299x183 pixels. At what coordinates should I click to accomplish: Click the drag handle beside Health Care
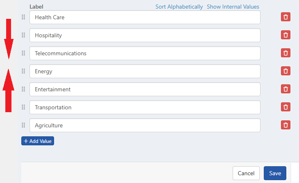[x=23, y=17]
